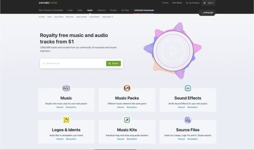
Task: View Newest in the Source Files card
Action: pyautogui.click(x=182, y=139)
